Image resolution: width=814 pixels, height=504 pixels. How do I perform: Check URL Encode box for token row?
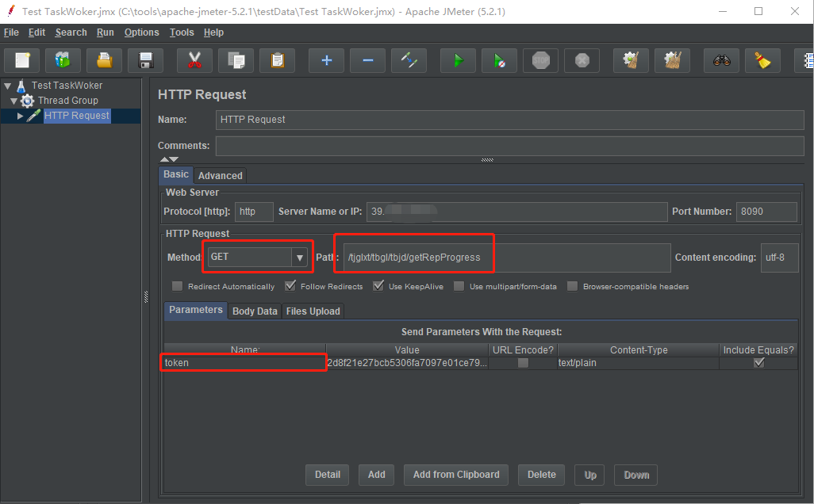[524, 363]
